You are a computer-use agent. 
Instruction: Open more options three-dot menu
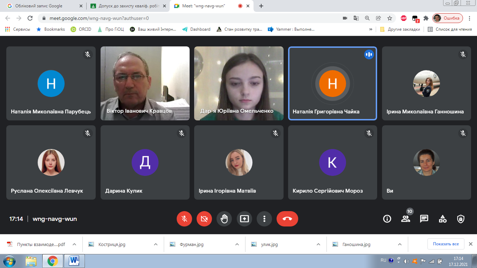[x=264, y=219]
